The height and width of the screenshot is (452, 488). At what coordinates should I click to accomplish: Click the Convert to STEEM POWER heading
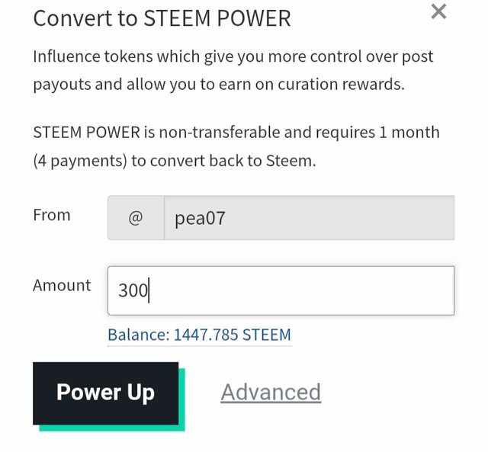click(162, 18)
